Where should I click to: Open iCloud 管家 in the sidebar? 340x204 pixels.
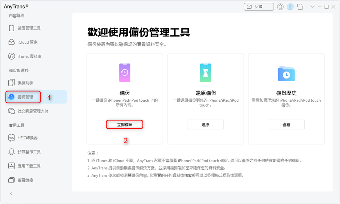click(27, 42)
